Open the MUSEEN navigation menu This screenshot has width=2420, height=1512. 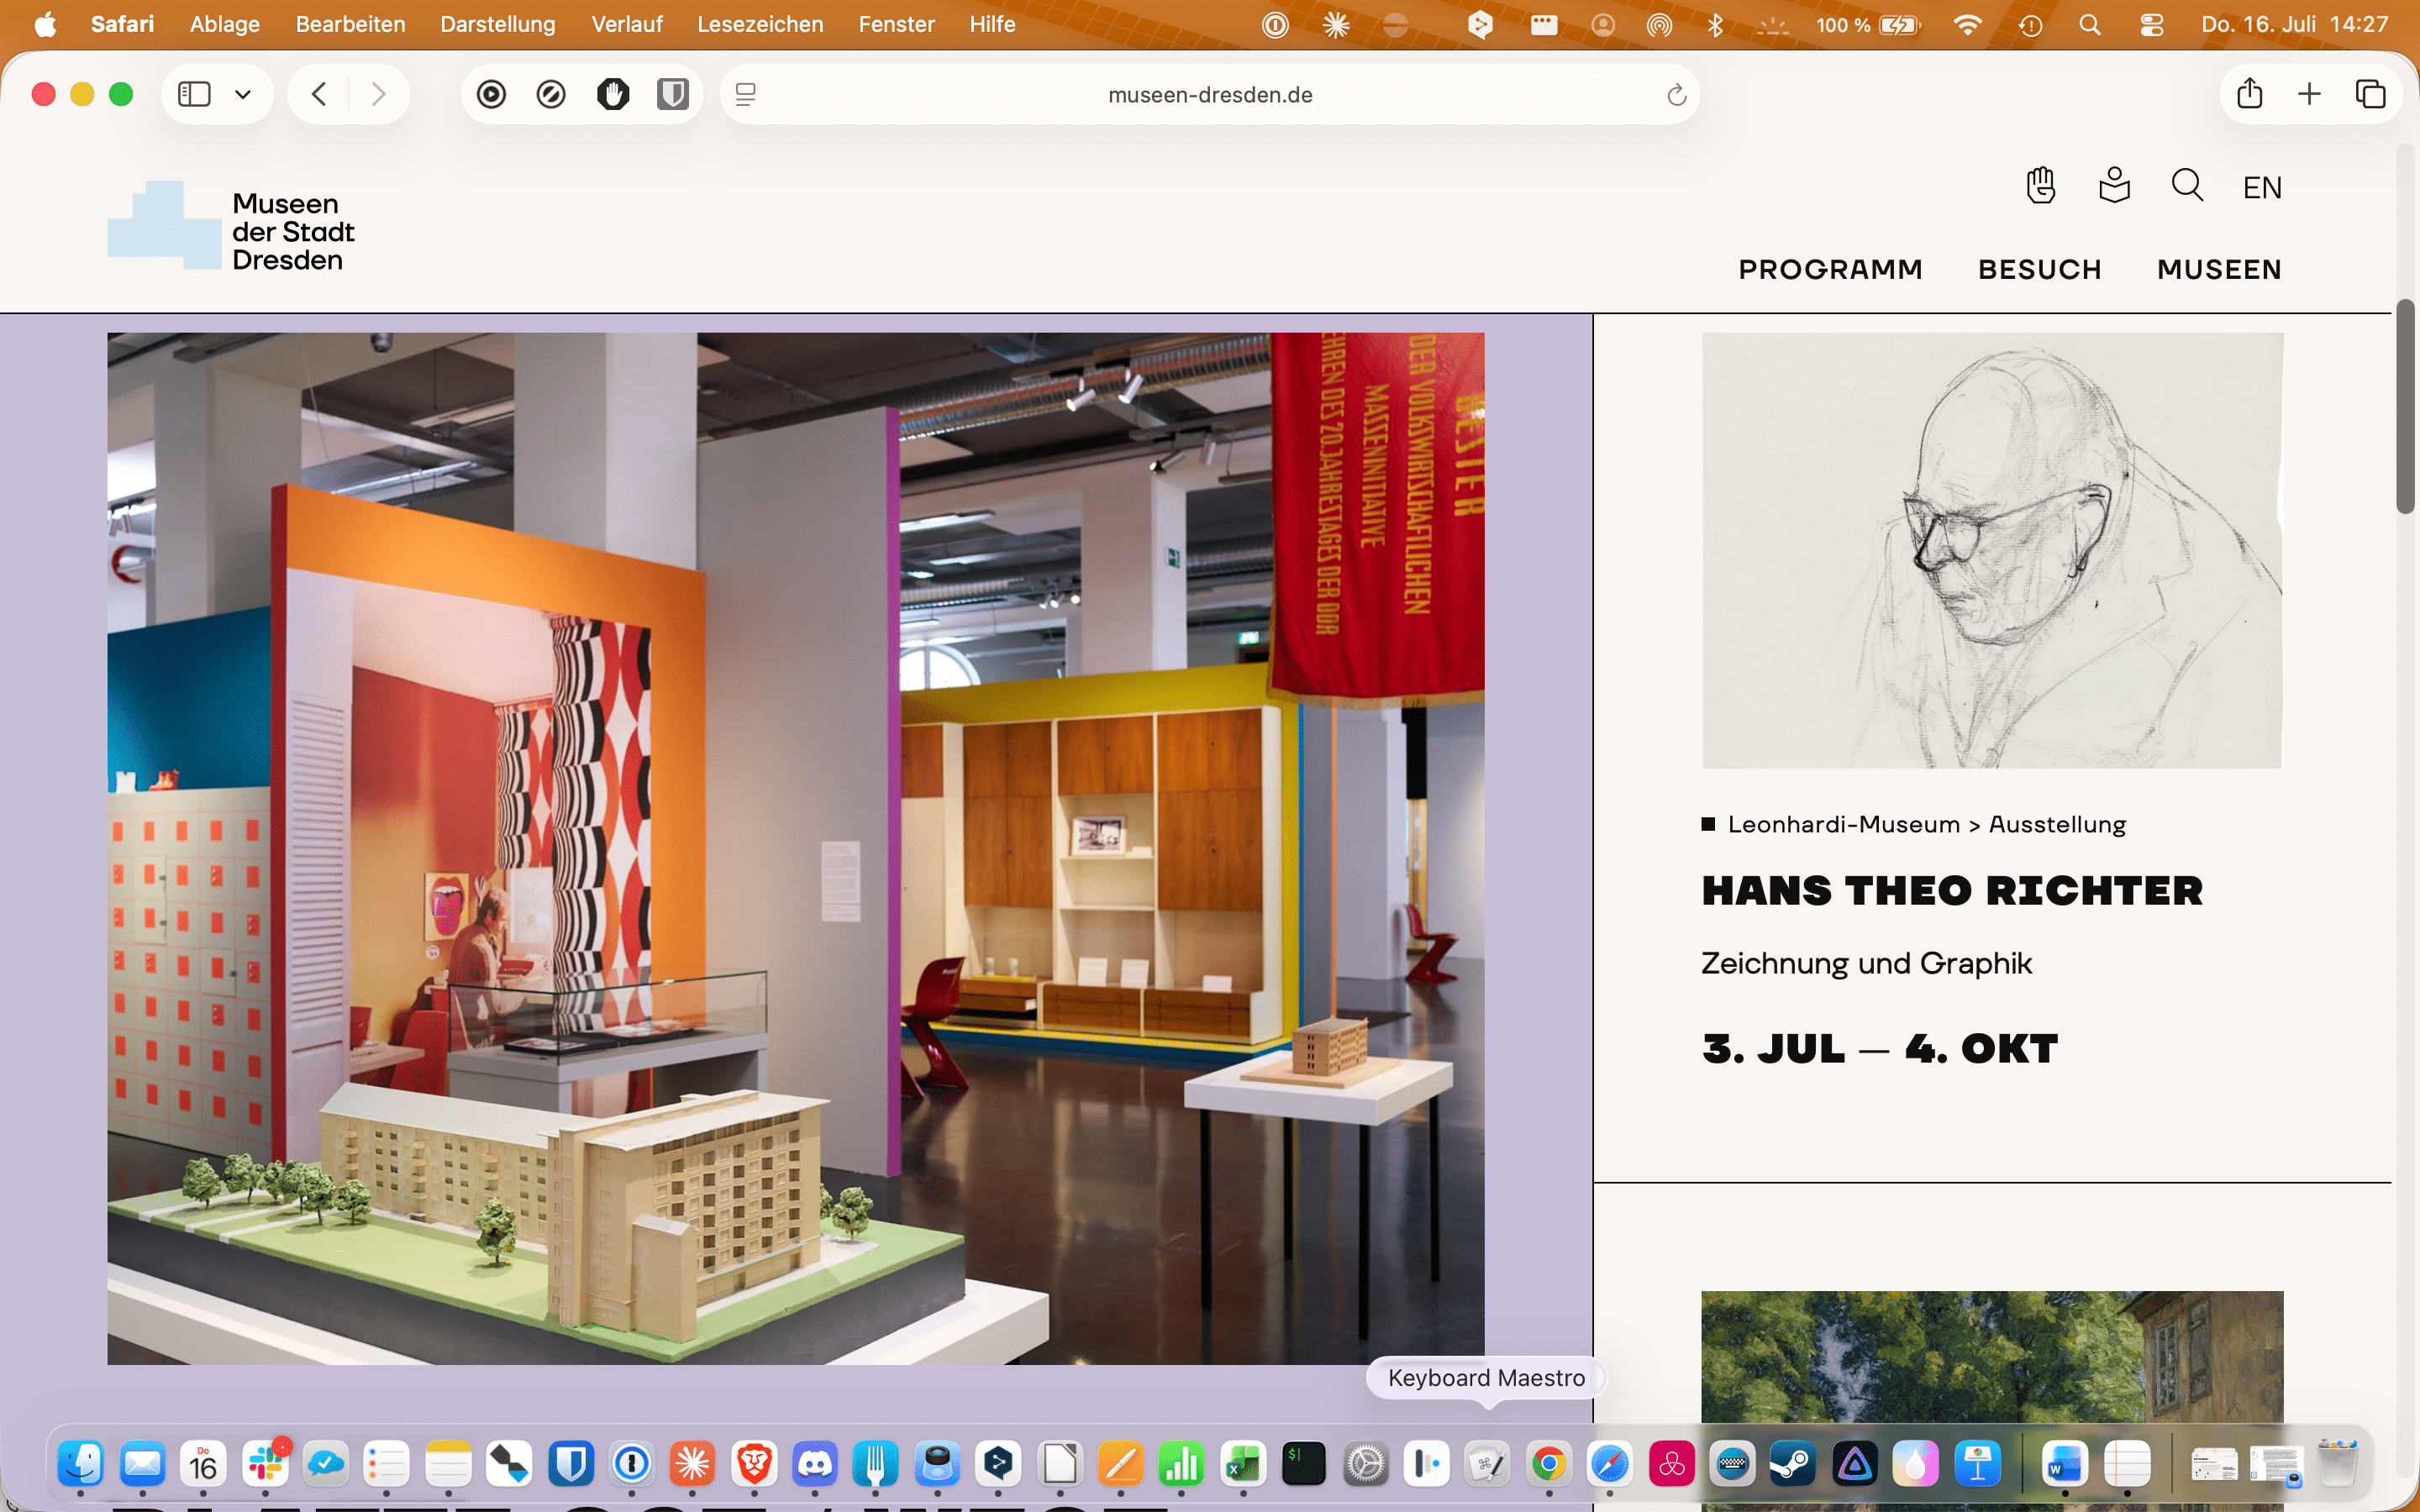(2219, 269)
